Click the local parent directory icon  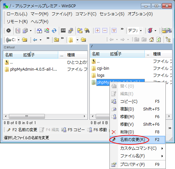pos(56,40)
